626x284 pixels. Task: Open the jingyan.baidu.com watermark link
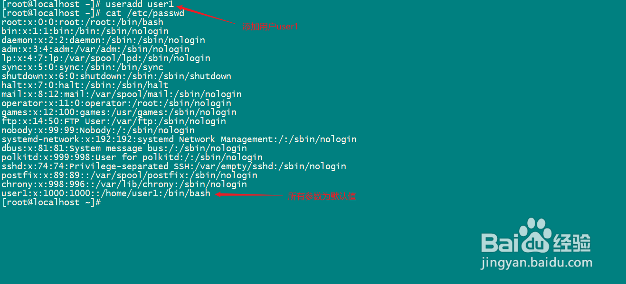coord(536,263)
